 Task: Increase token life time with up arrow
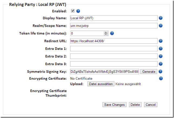pos(106,32)
